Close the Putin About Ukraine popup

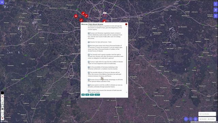pyautogui.click(x=126, y=24)
